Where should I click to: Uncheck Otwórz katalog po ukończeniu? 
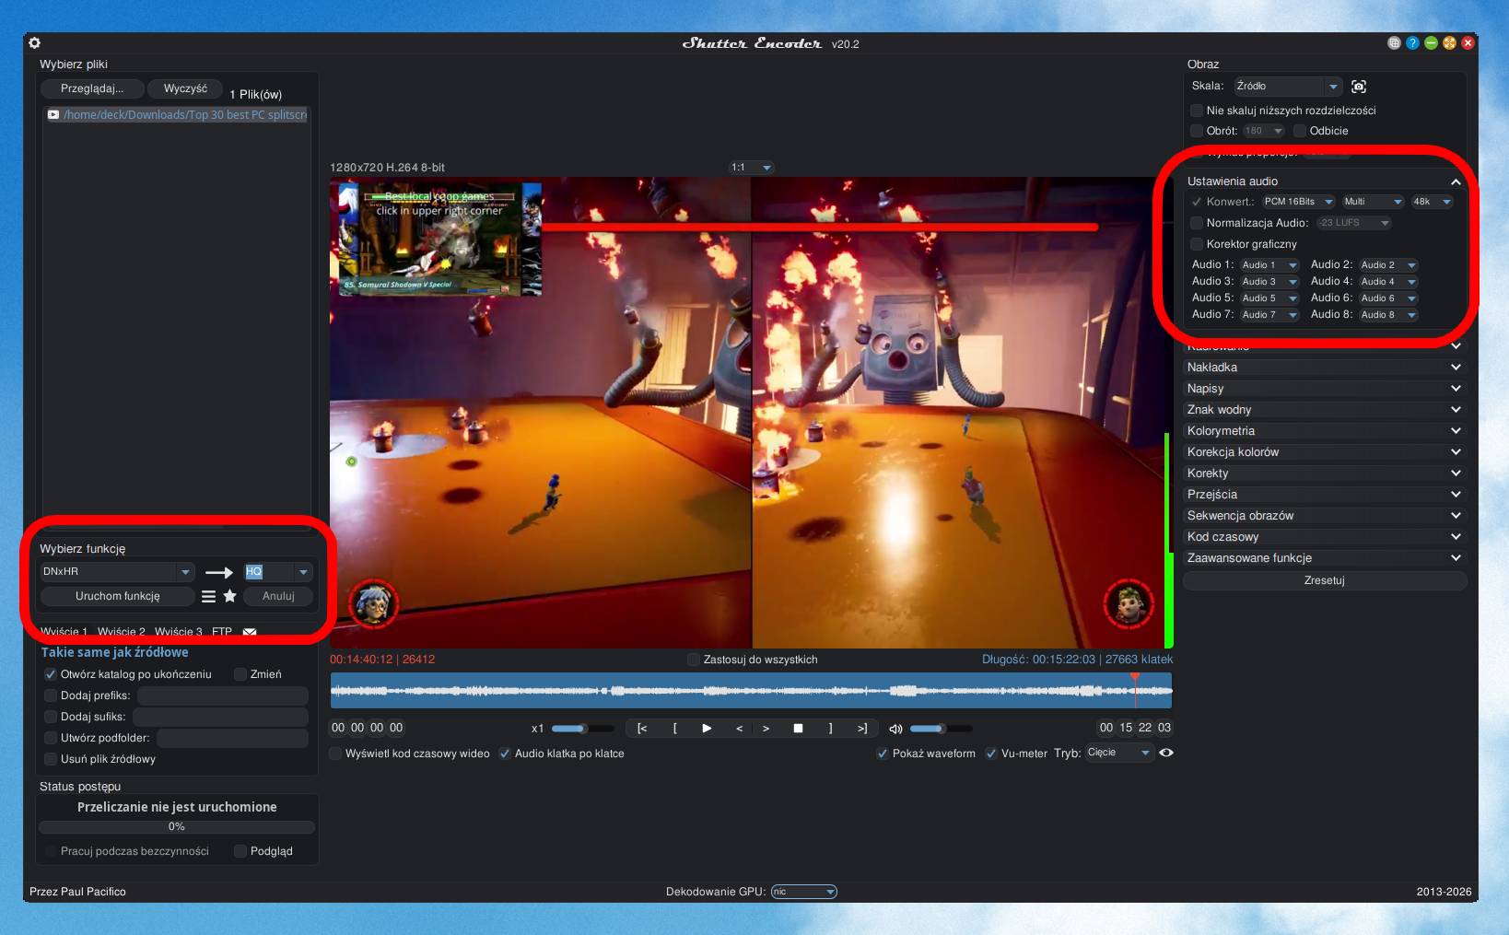(51, 674)
